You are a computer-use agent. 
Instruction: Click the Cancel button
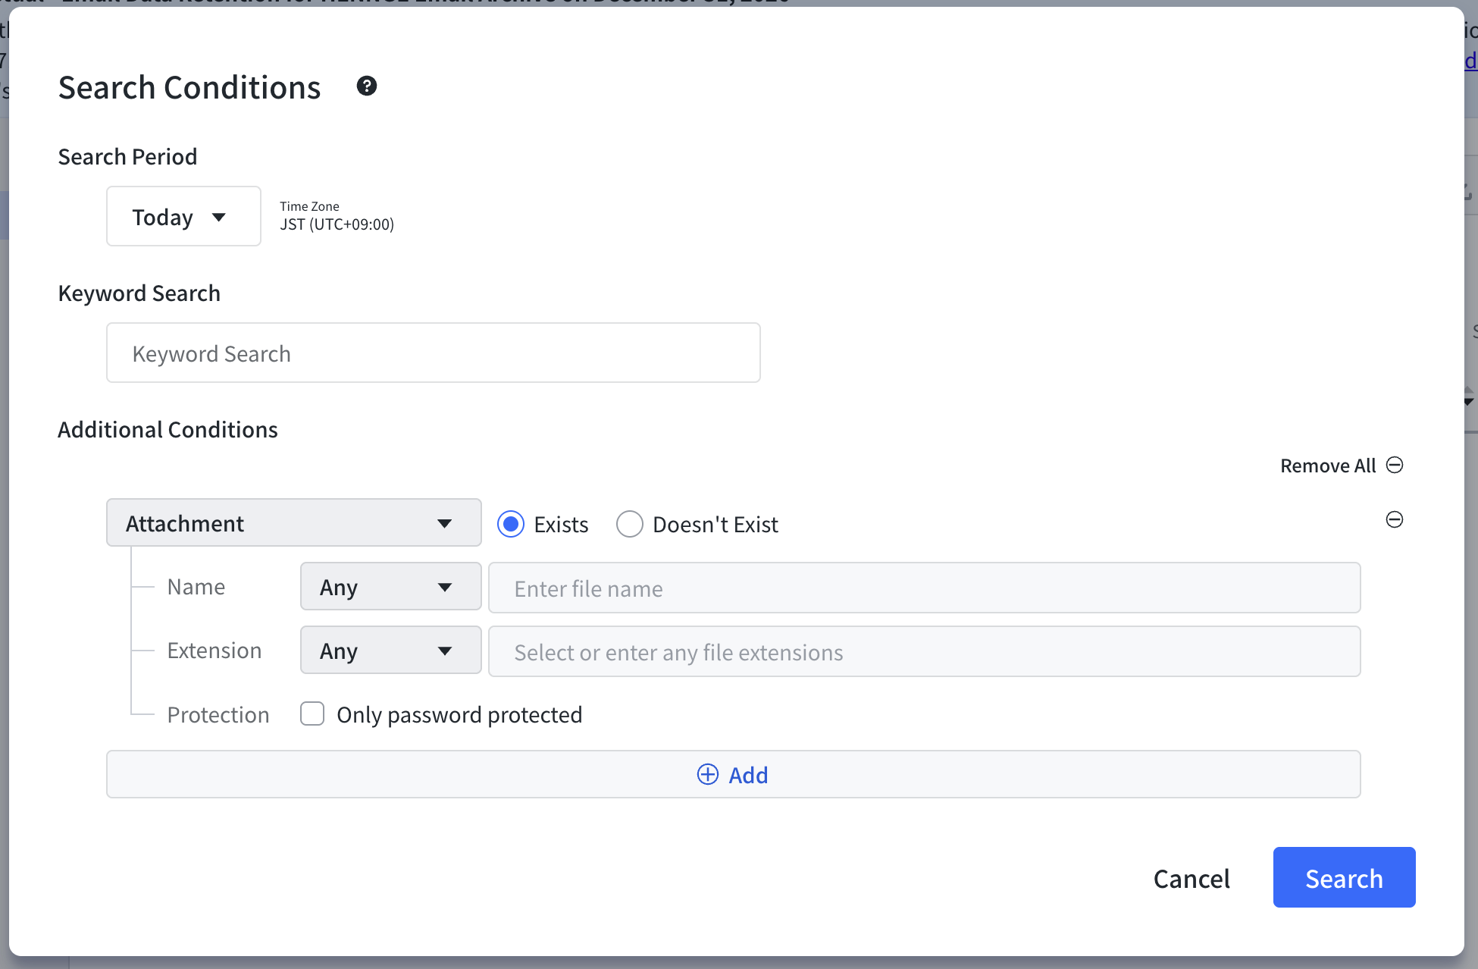coord(1191,879)
